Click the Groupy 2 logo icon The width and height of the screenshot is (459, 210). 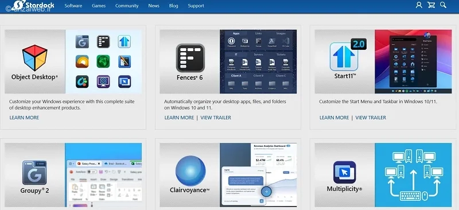pyautogui.click(x=34, y=173)
